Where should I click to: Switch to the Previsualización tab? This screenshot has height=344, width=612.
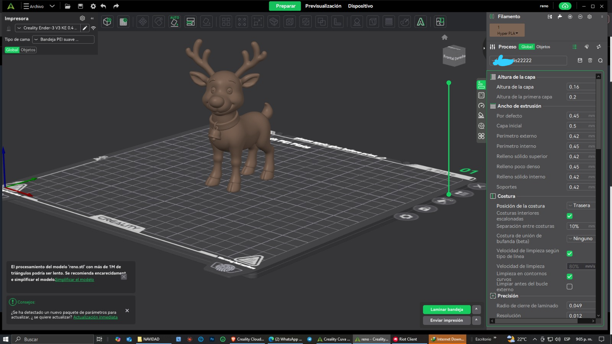pos(323,6)
